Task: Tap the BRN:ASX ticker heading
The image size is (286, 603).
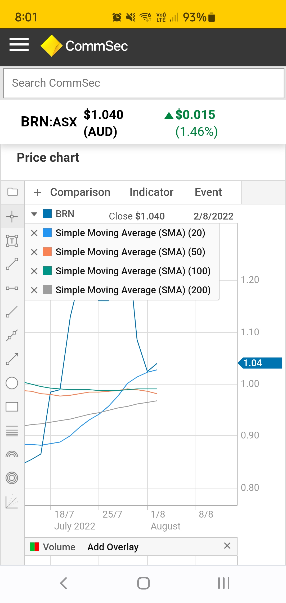Action: (x=49, y=122)
